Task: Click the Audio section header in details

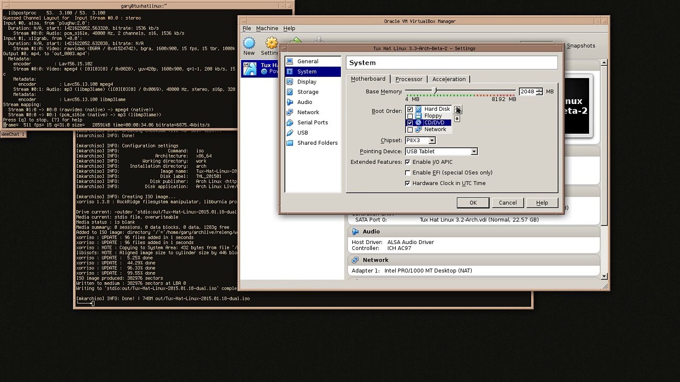Action: pyautogui.click(x=474, y=232)
